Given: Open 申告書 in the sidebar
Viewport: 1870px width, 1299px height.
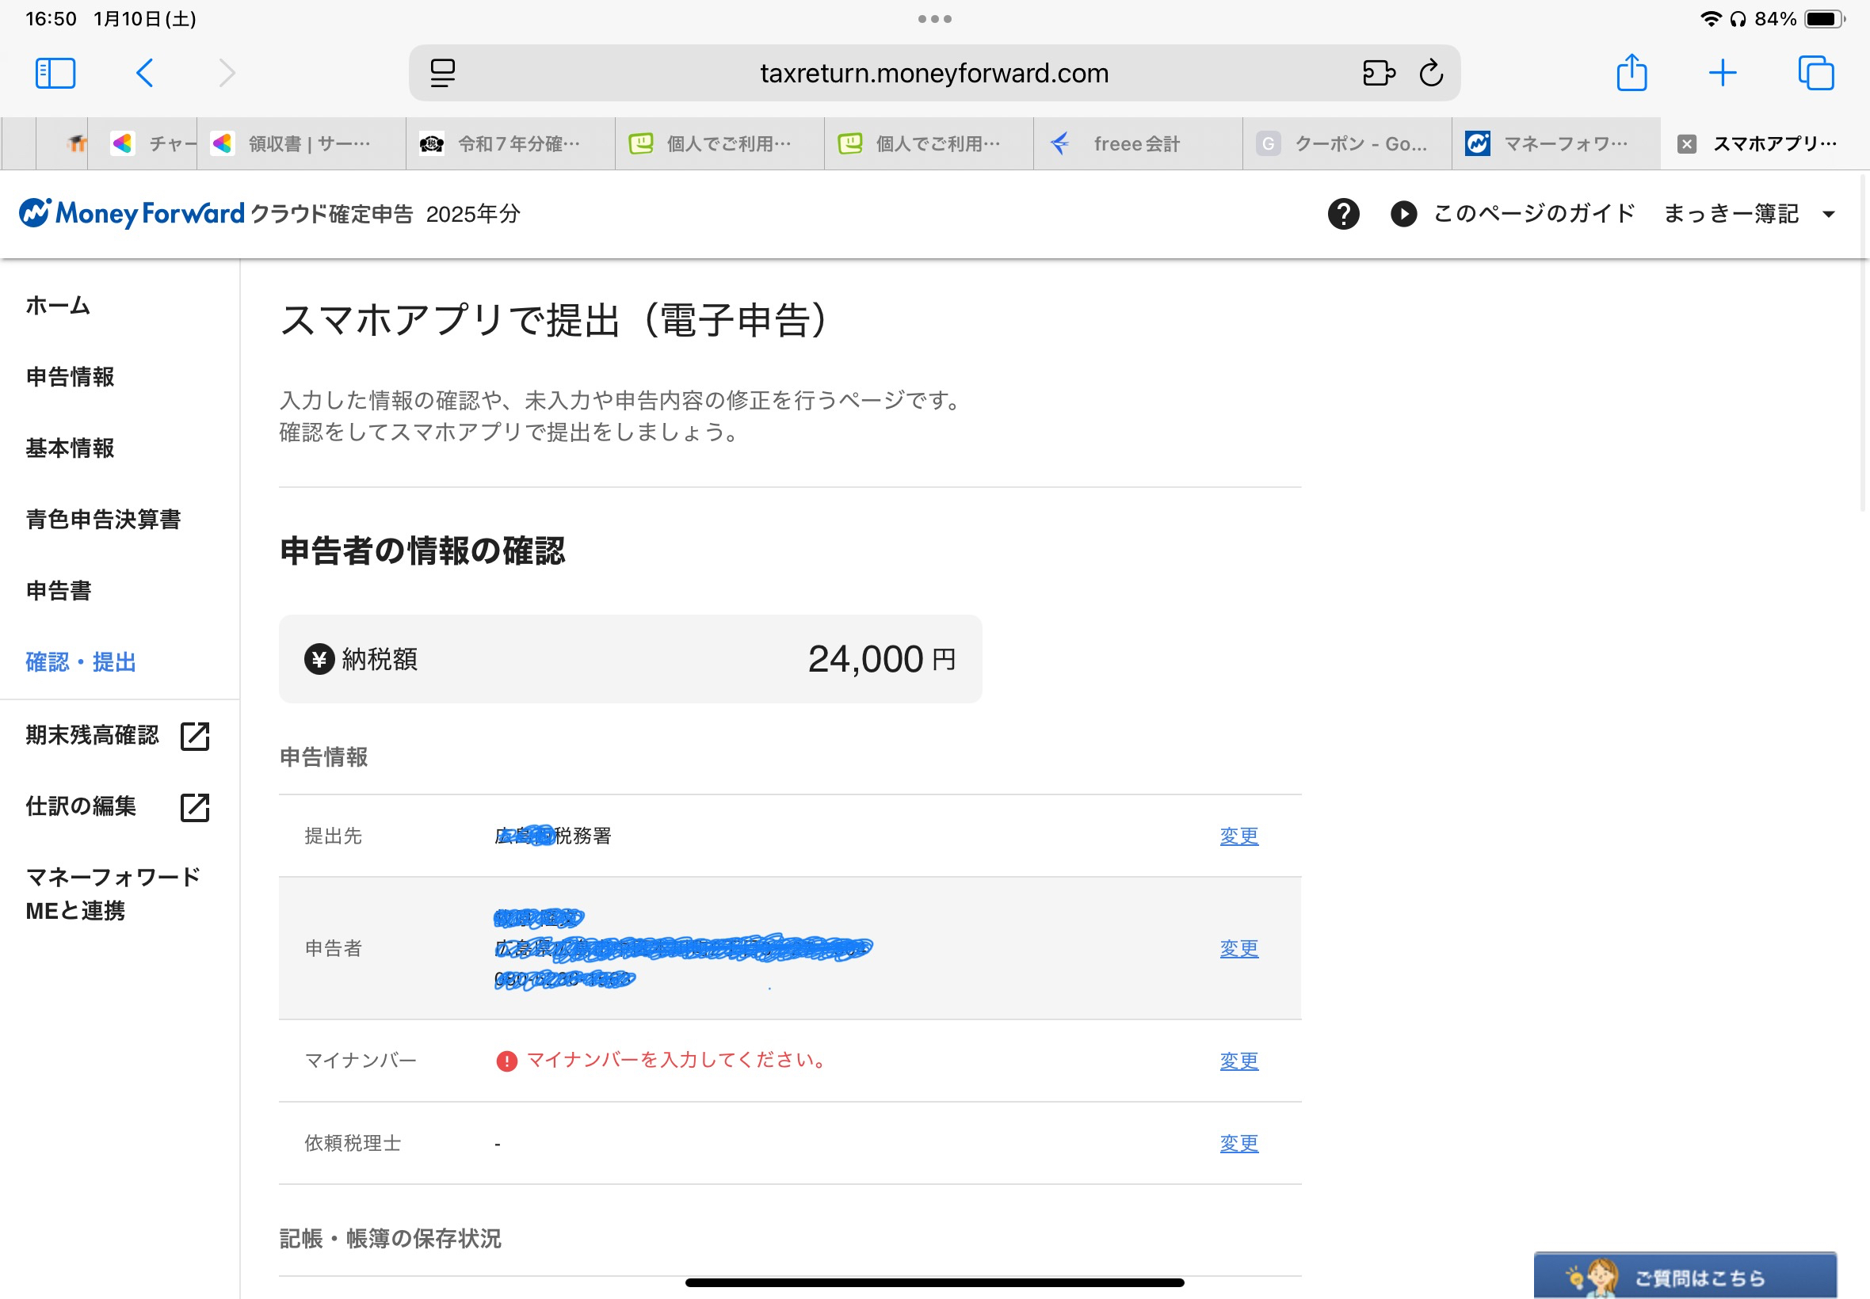Looking at the screenshot, I should pos(59,590).
